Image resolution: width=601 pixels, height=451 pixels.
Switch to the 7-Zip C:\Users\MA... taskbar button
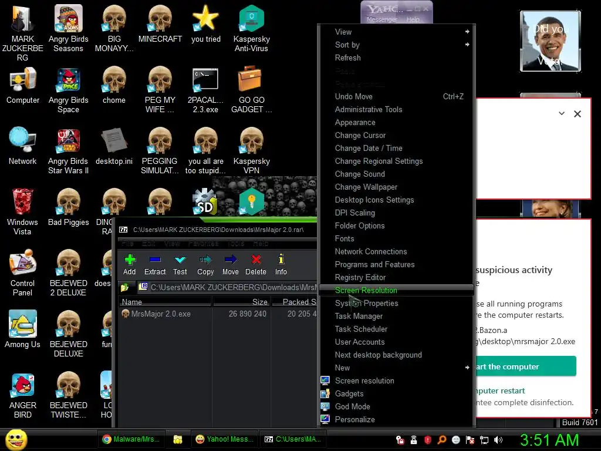[x=293, y=439]
